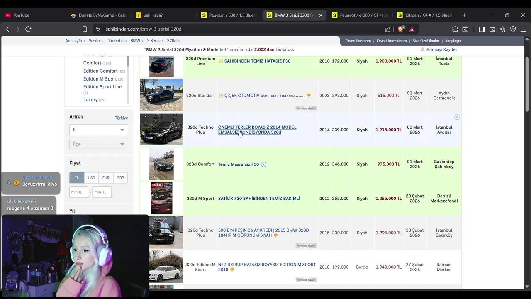Switch to Peugeot e-308 GT tab

pos(359,15)
